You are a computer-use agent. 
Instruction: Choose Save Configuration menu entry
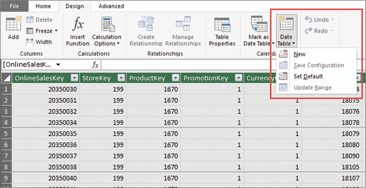316,65
